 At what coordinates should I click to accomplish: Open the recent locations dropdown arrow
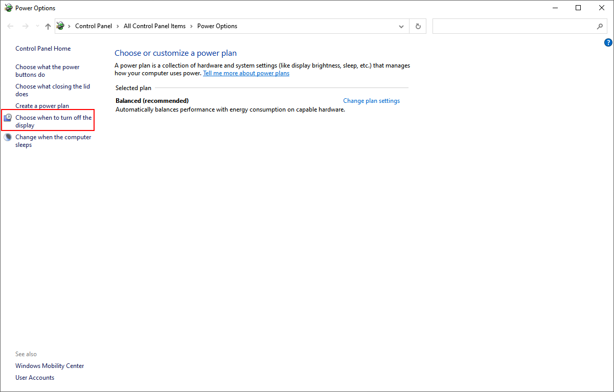point(37,26)
